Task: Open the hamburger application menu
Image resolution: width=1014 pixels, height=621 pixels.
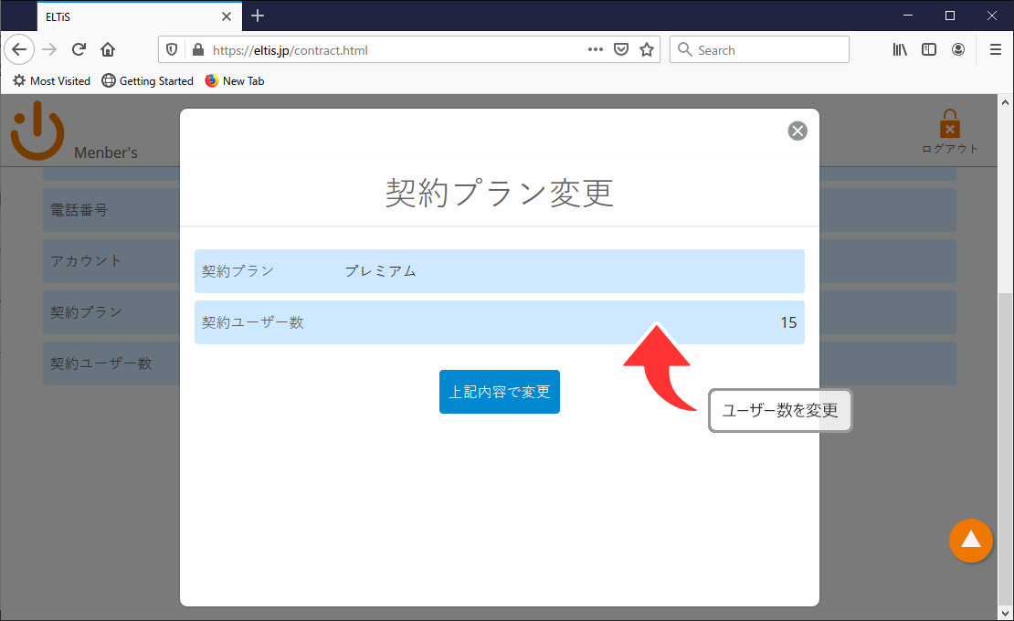Action: pos(996,49)
